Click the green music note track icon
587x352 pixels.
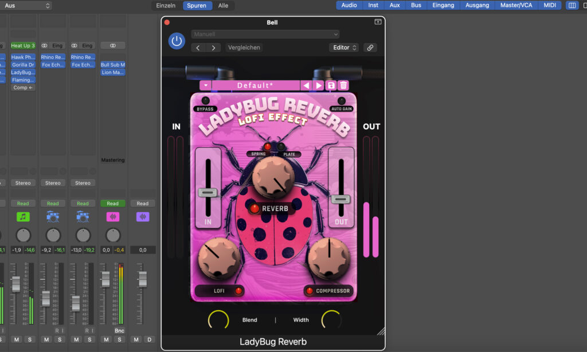[x=23, y=217]
